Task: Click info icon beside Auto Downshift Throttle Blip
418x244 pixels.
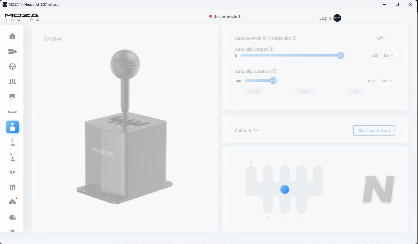Action: tap(294, 38)
